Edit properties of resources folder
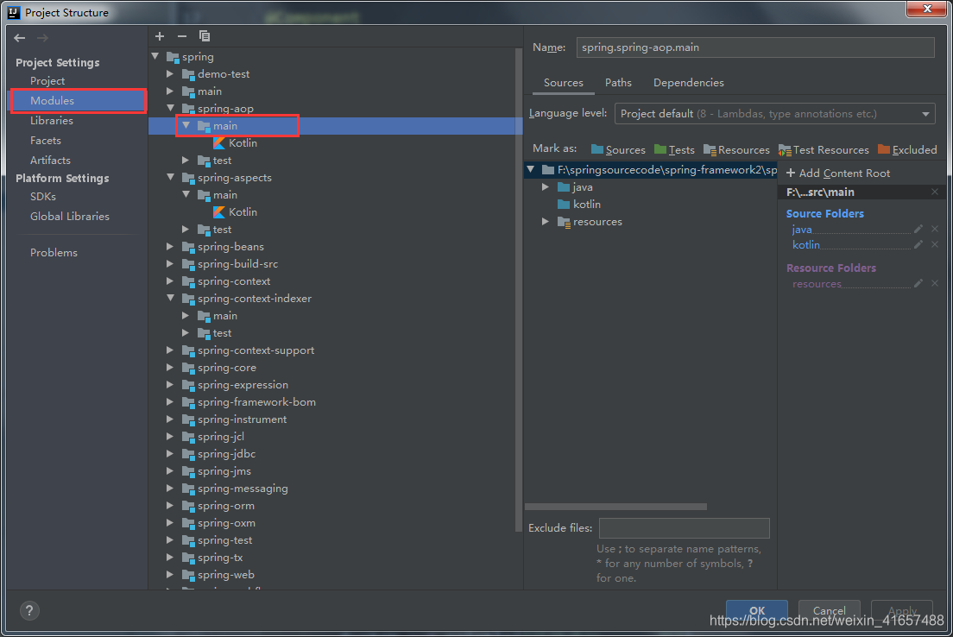953x637 pixels. point(918,283)
